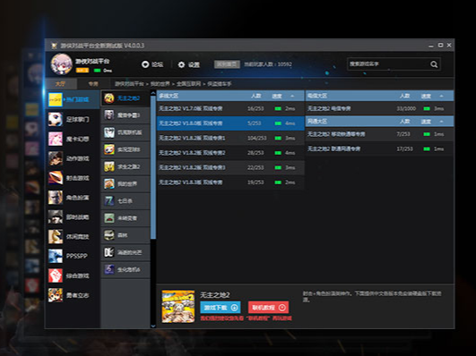Choose the red fist category icon
This screenshot has width=476, height=356.
pos(56,275)
